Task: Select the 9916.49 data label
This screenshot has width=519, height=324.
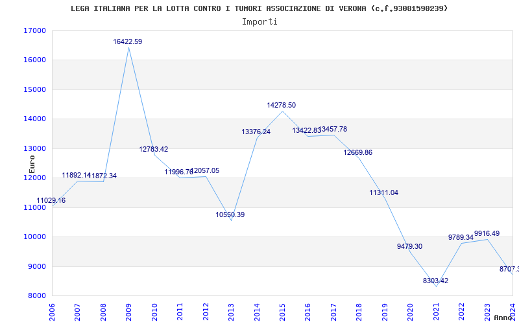Action: coord(487,233)
